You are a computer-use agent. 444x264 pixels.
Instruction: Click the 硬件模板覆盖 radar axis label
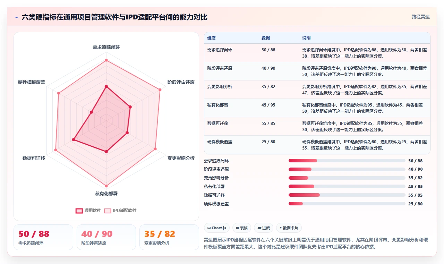point(32,82)
